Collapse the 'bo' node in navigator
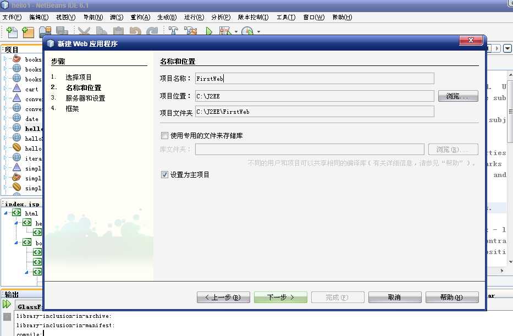This screenshot has height=336, width=513. pos(16,243)
